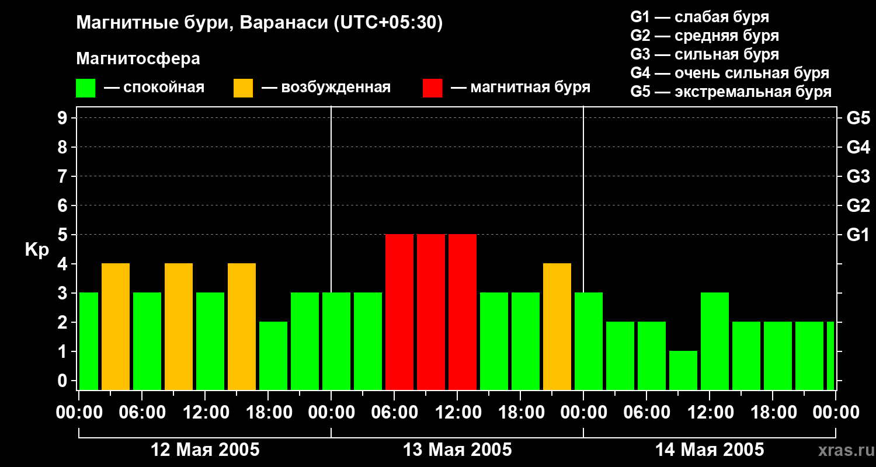876x467 pixels.
Task: Select the last red storm bar on 13 May
Action: [x=463, y=312]
